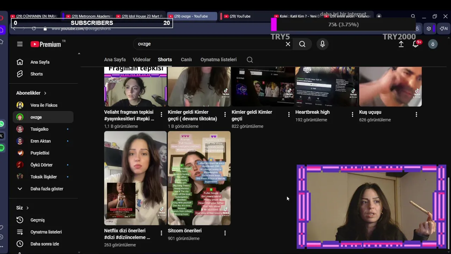Open Öykü Dörter subscription channel

pyautogui.click(x=43, y=165)
